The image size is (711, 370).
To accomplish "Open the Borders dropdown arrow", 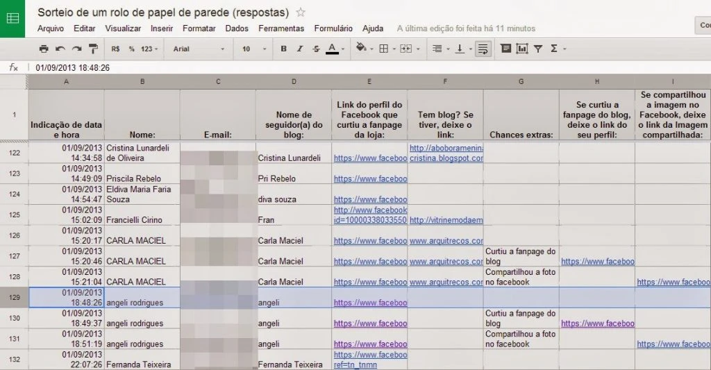I will (394, 49).
